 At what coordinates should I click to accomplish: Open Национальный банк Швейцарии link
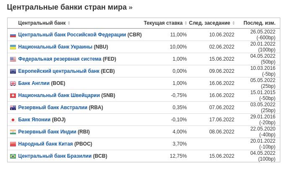click(59, 96)
